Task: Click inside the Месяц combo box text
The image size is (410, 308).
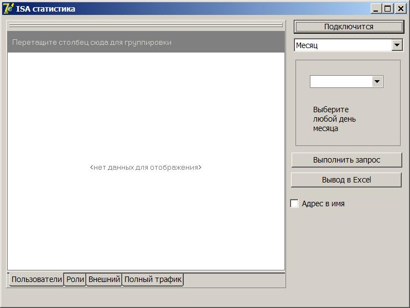Action: click(342, 45)
